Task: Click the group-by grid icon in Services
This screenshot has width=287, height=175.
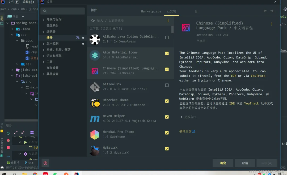Action: coord(32,133)
